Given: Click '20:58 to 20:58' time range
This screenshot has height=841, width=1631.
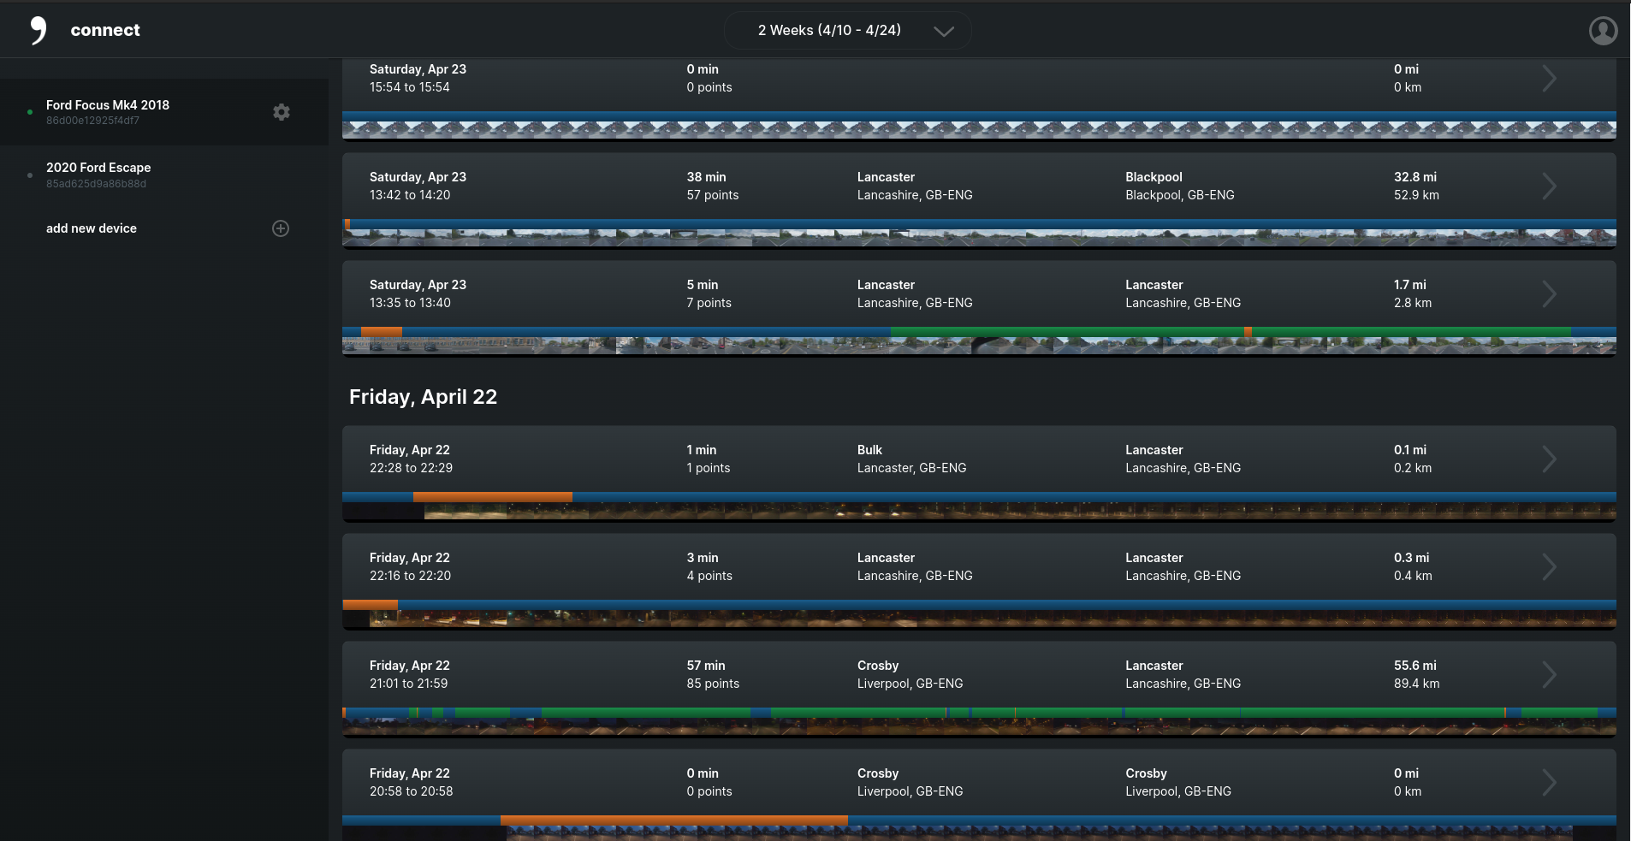Looking at the screenshot, I should [412, 791].
